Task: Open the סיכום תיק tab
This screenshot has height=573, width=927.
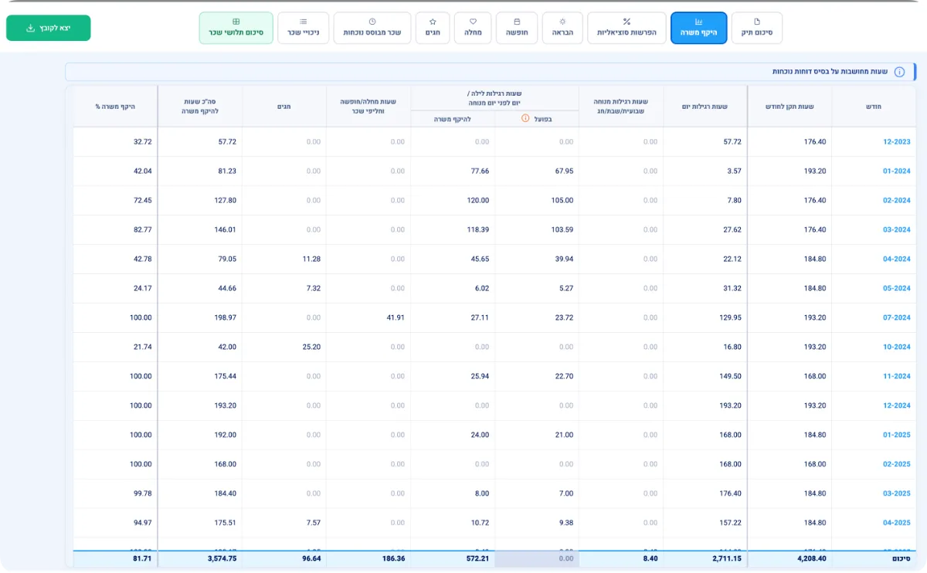Action: 757,28
